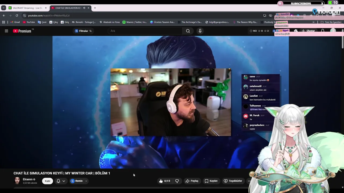Toggle the subscription notification bell
The image size is (344, 193).
point(58,181)
